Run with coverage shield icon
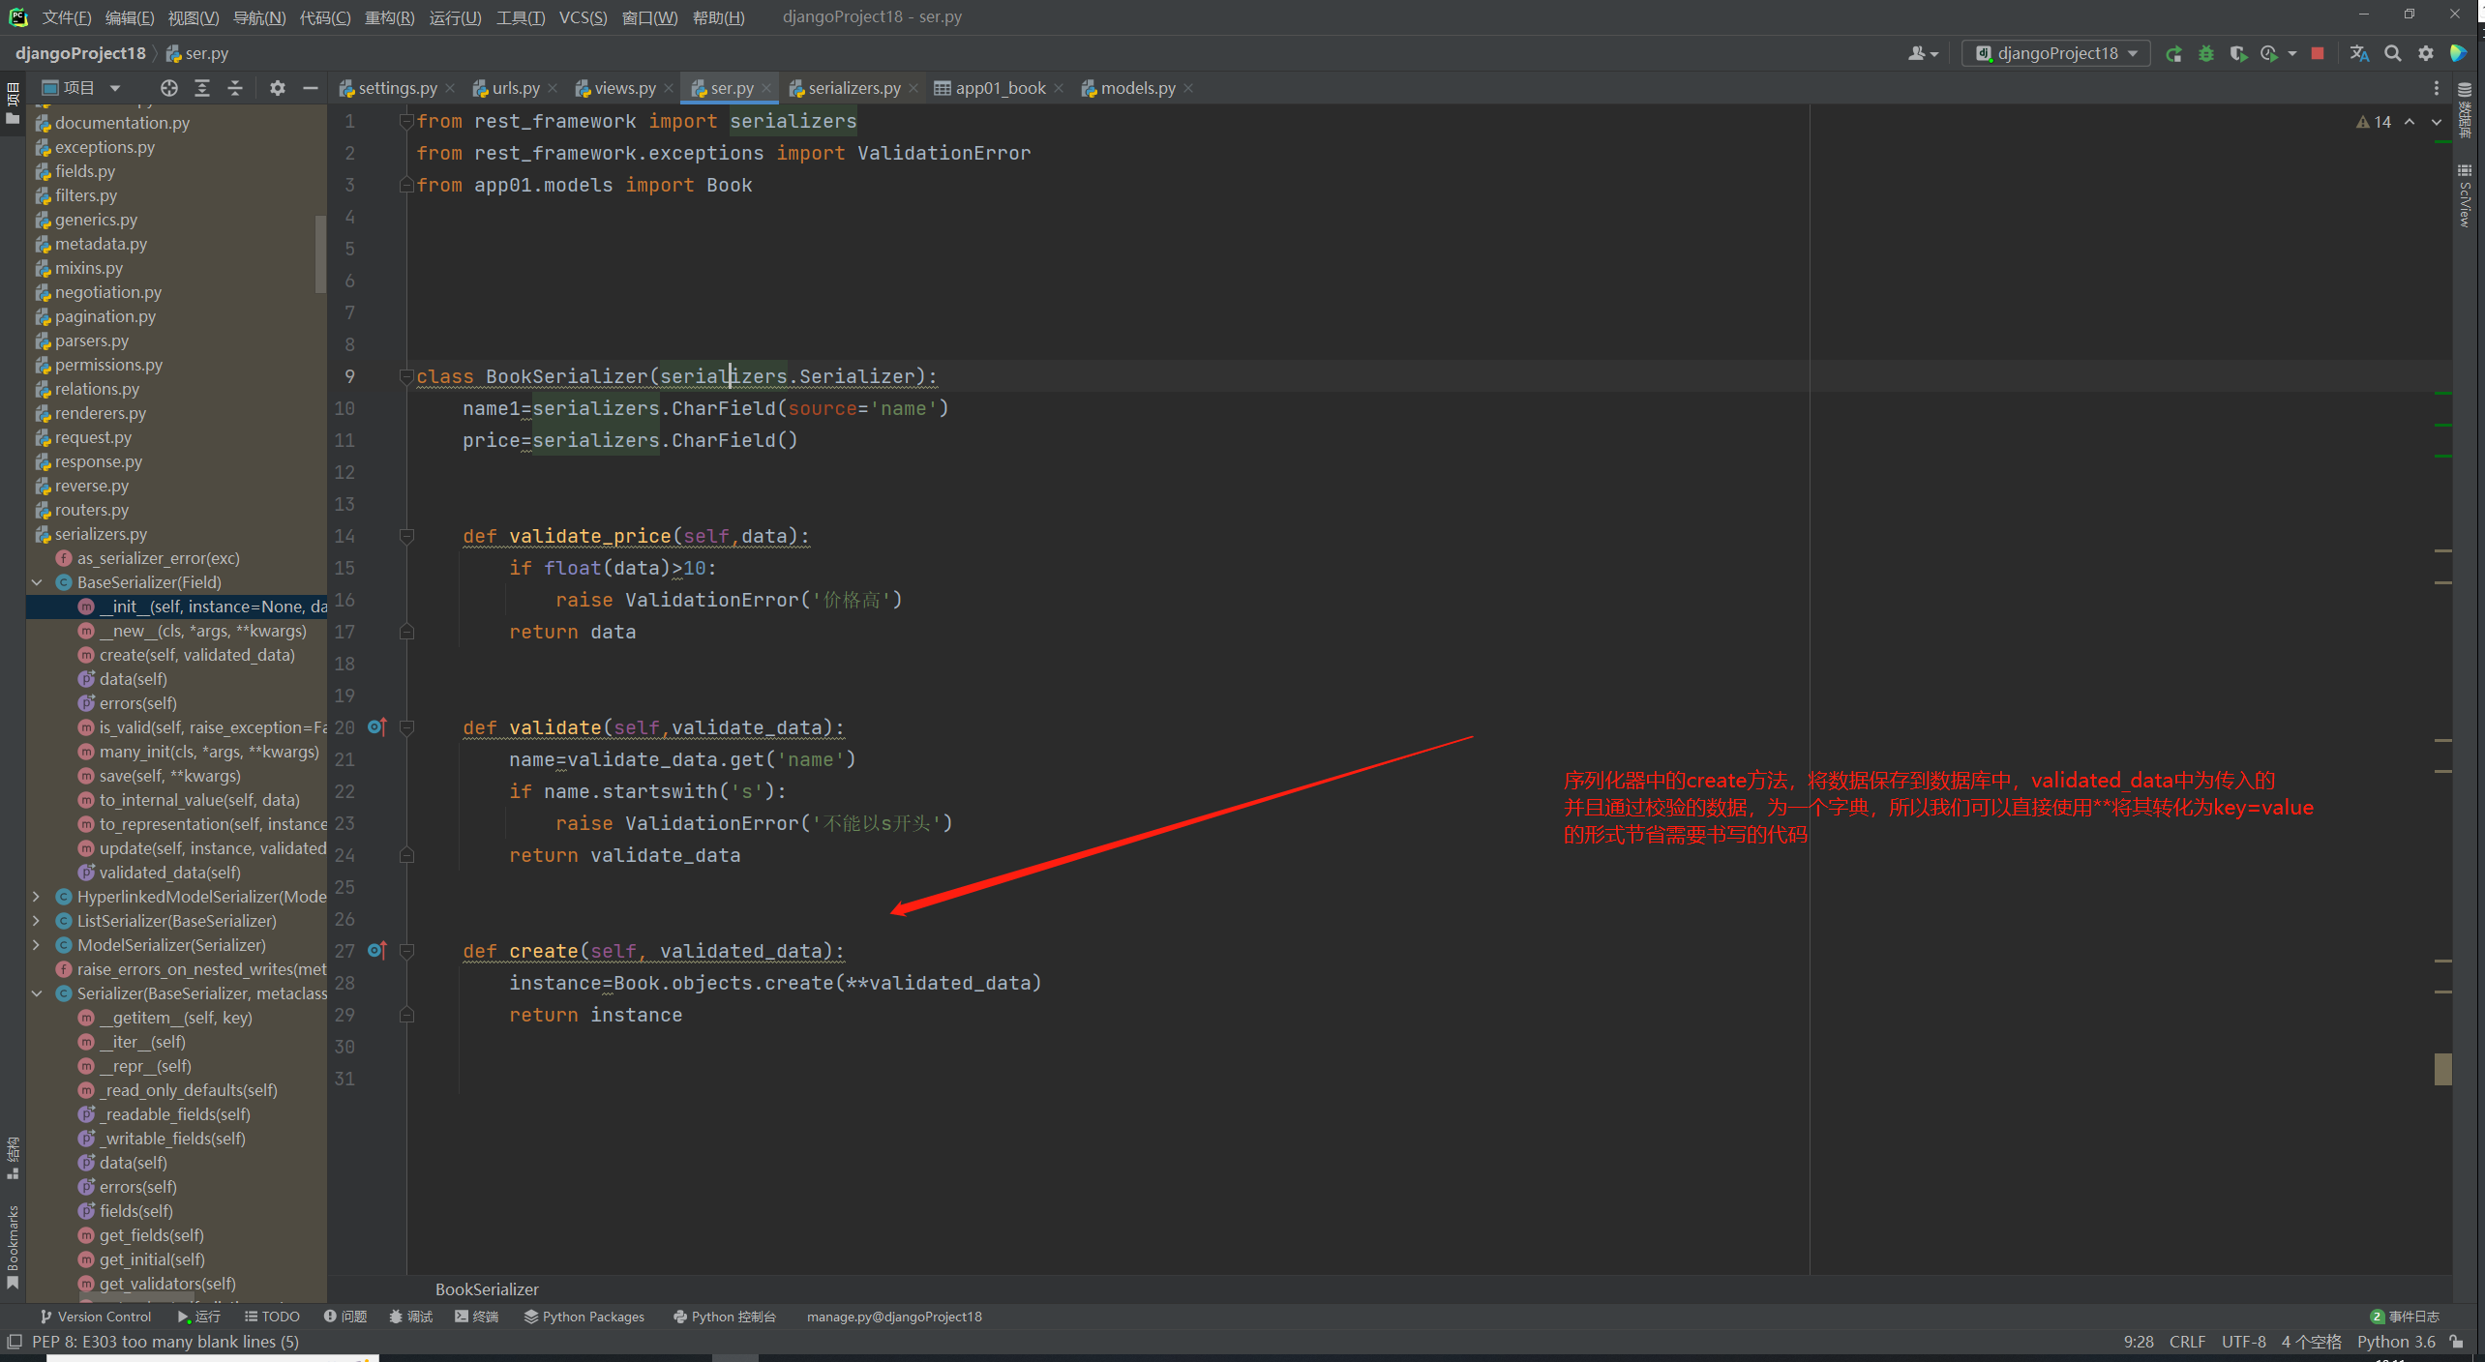Screen dimensions: 2485x1362 pyautogui.click(x=2237, y=54)
